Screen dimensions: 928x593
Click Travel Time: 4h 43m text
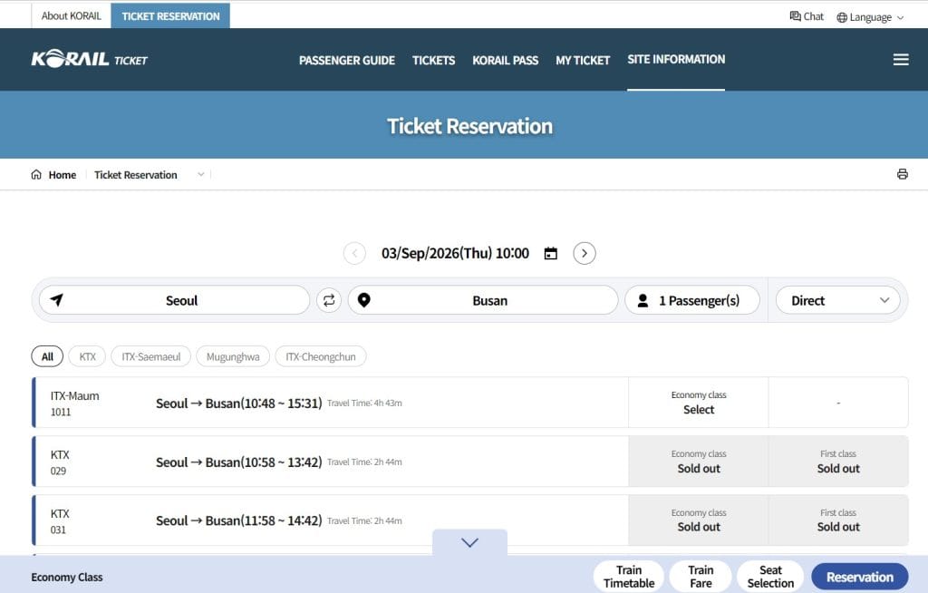pos(364,403)
